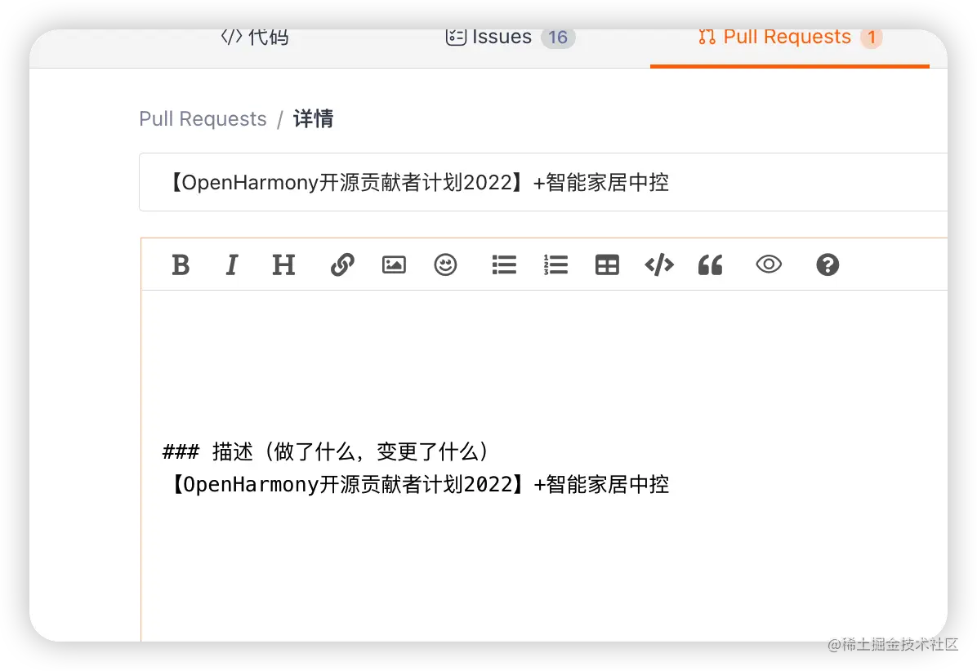Viewport: 977px width, 671px height.
Task: Click the 详情 breadcrumb text
Action: pyautogui.click(x=314, y=118)
